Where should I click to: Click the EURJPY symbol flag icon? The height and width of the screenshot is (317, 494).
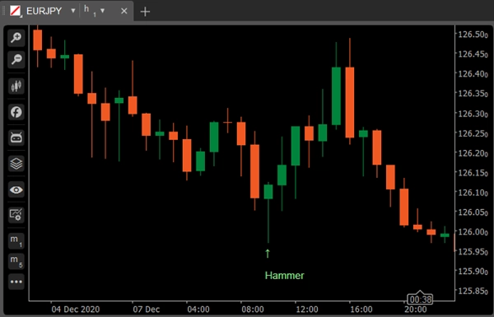(x=16, y=12)
